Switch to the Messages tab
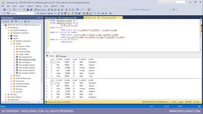The width and height of the screenshot is (203, 114). 61,56
